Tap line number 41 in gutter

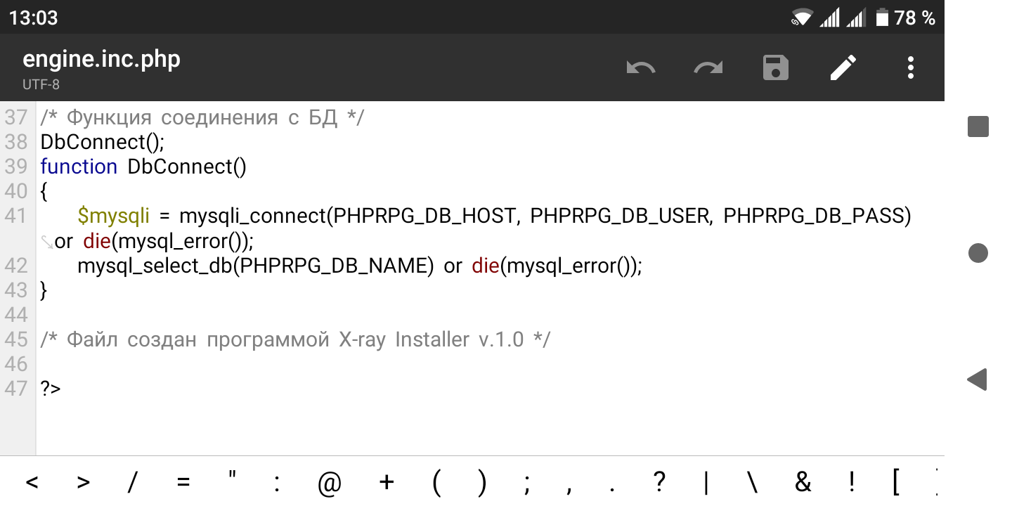tap(15, 216)
